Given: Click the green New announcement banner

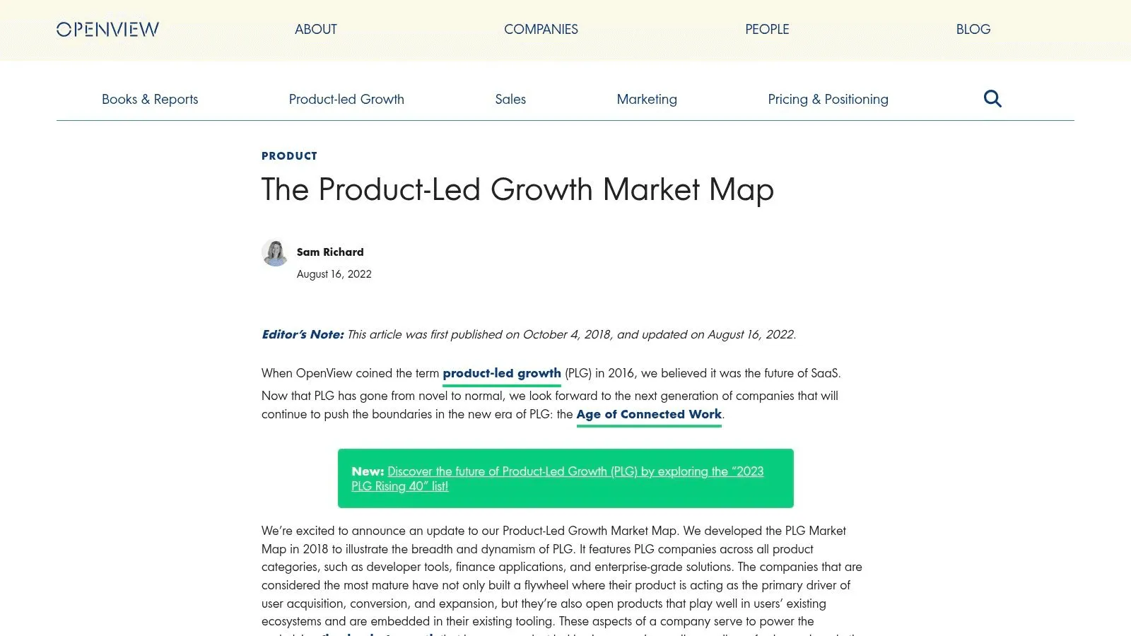Looking at the screenshot, I should pos(565,478).
